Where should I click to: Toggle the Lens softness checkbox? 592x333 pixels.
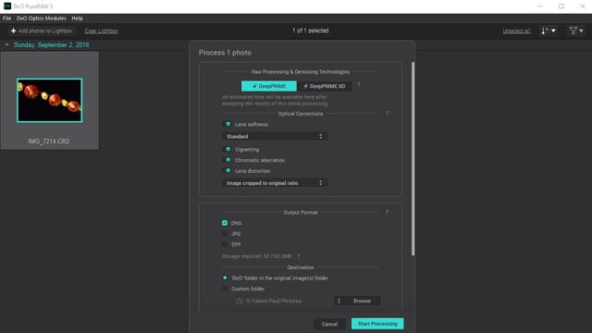click(228, 124)
